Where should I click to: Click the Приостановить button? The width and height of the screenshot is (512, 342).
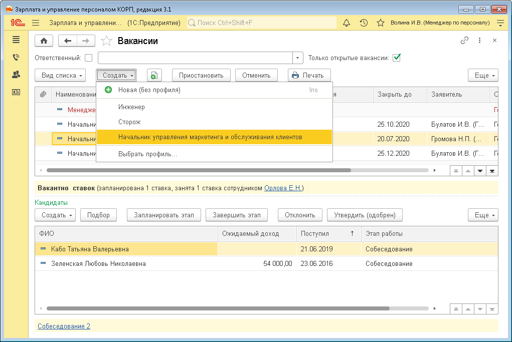tap(201, 75)
